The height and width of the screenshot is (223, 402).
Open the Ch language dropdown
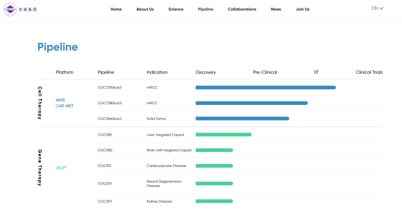point(377,8)
